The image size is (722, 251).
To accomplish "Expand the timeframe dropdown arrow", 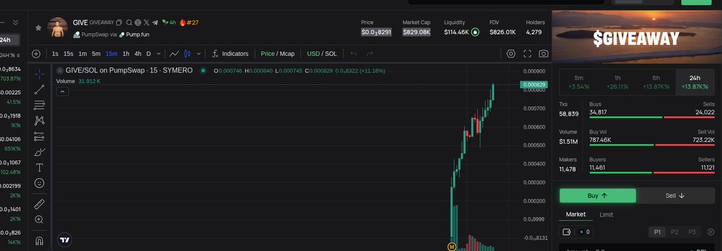I will coord(158,54).
